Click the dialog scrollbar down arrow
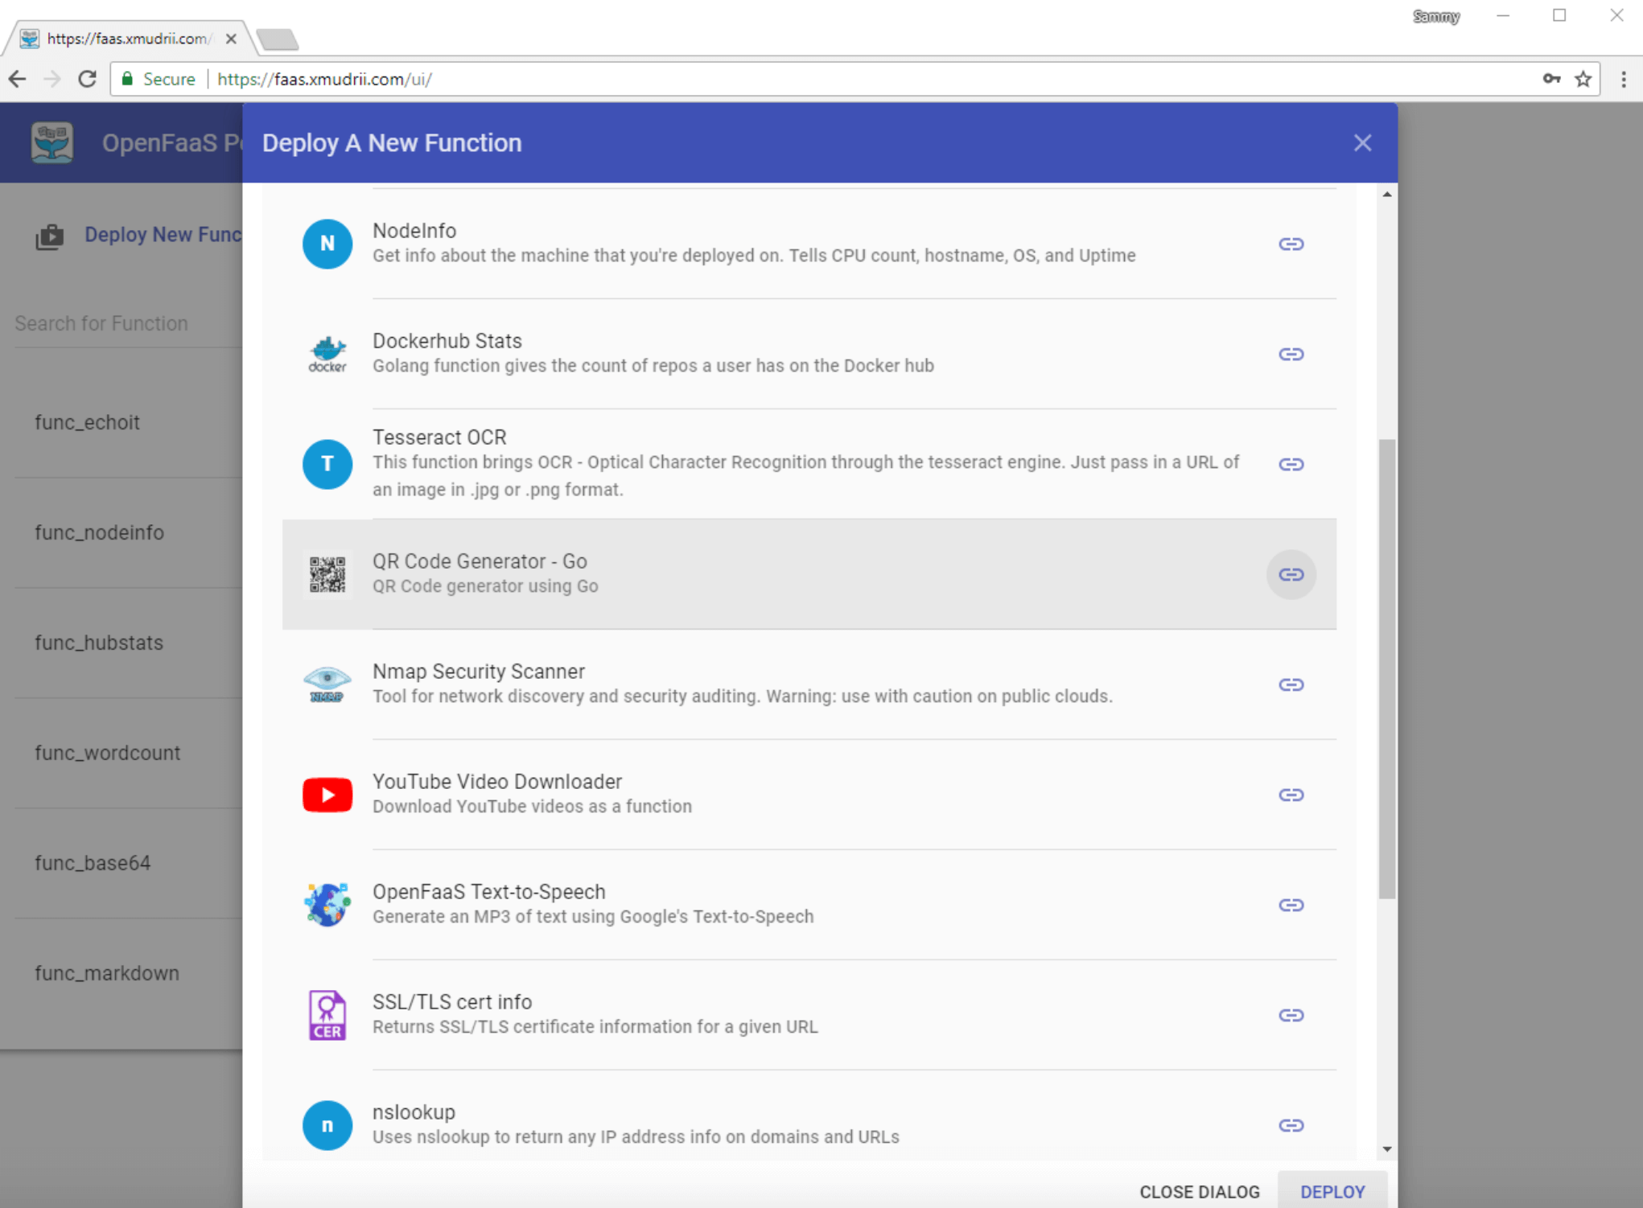Viewport: 1643px width, 1208px height. click(1386, 1149)
